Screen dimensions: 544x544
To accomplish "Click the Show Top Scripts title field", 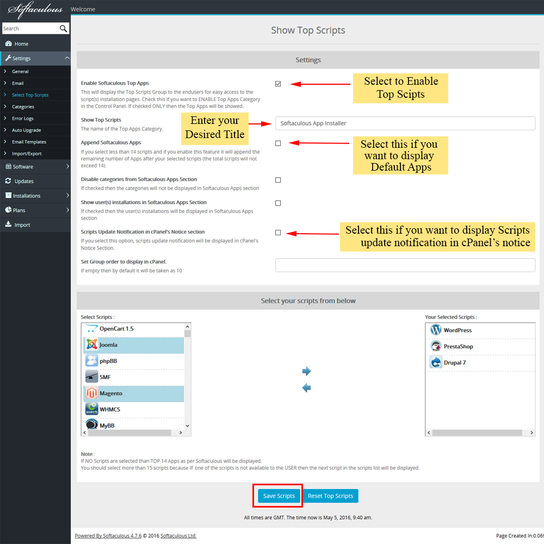I will [x=405, y=123].
